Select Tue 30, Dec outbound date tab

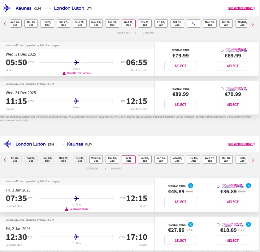pos(112,24)
